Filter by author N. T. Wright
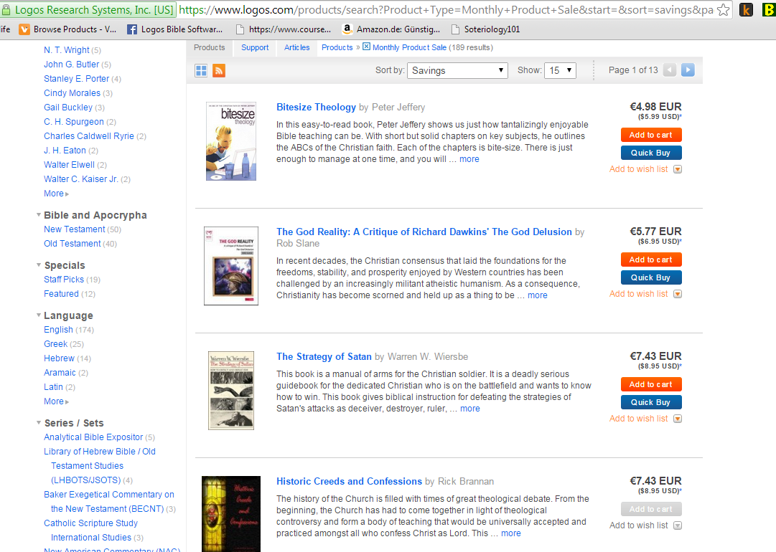 [66, 50]
